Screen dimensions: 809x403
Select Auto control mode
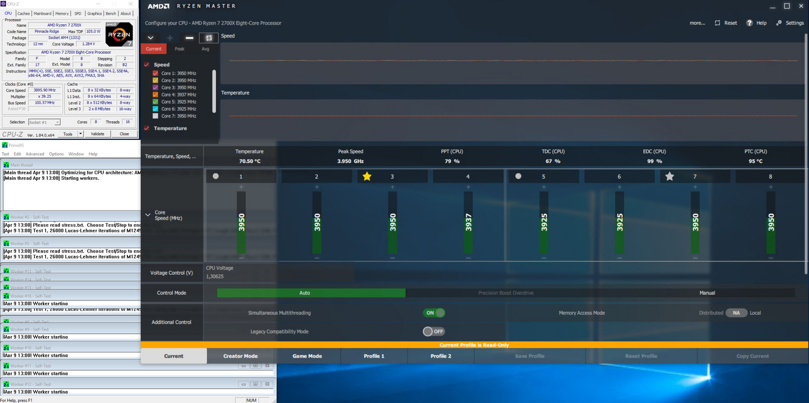[x=311, y=293]
